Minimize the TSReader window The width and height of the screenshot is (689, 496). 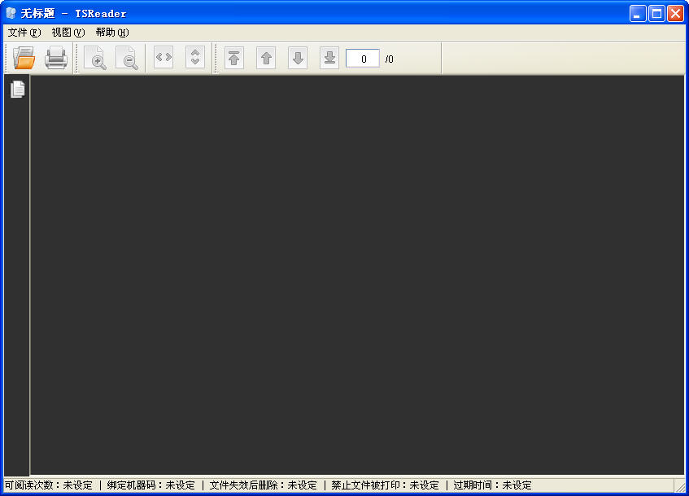point(638,13)
